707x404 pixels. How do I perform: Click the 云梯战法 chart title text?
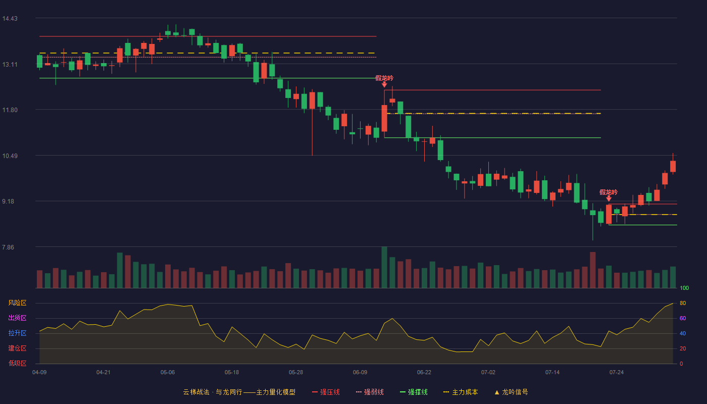(196, 392)
